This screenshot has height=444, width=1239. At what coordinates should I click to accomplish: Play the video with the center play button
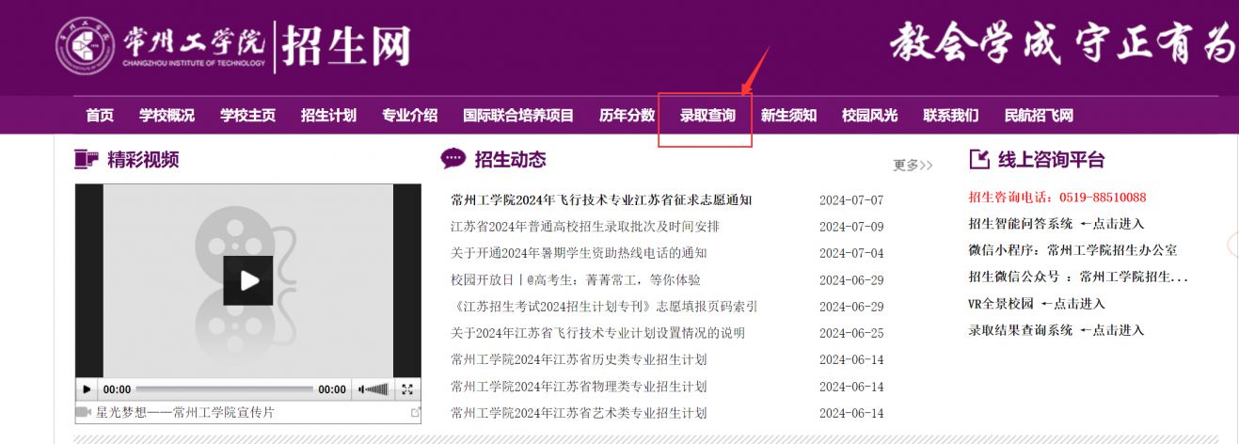click(247, 280)
